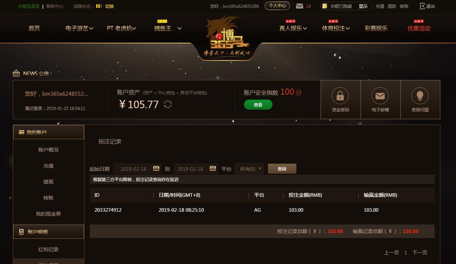Image resolution: width=456 pixels, height=264 pixels.
Task: Click the 查询 search button
Action: (282, 169)
